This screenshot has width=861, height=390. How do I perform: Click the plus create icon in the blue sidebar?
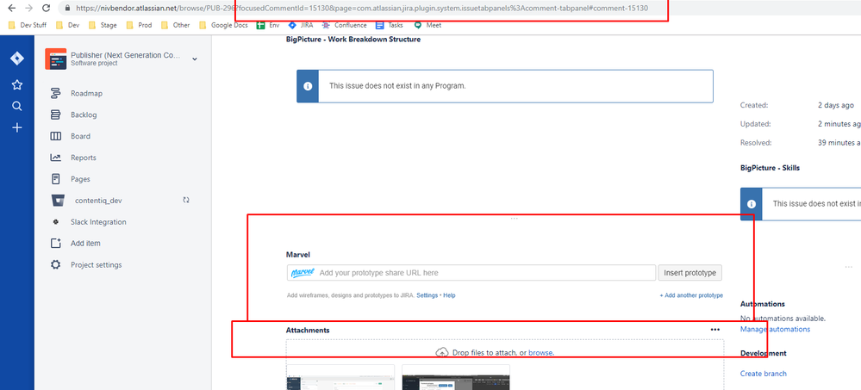pos(17,127)
